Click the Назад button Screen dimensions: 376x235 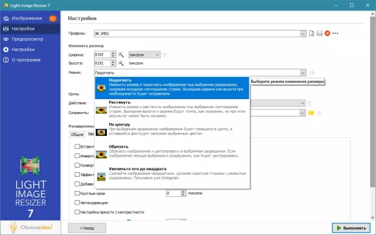point(87,228)
